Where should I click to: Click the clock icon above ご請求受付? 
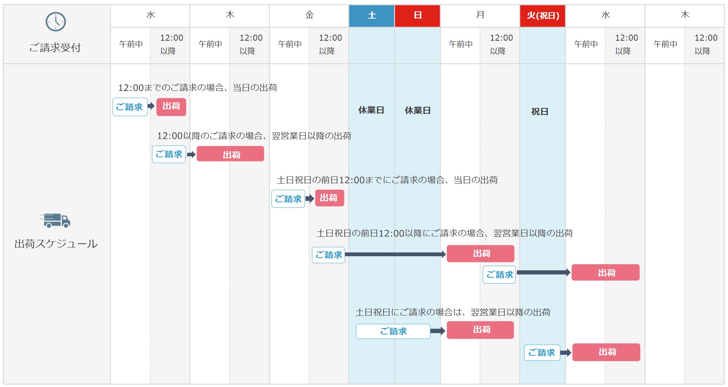tap(56, 22)
